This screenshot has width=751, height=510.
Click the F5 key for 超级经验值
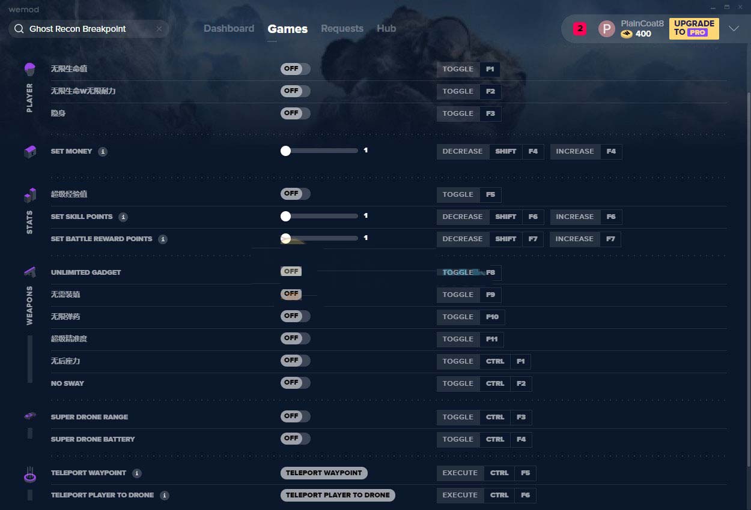490,194
